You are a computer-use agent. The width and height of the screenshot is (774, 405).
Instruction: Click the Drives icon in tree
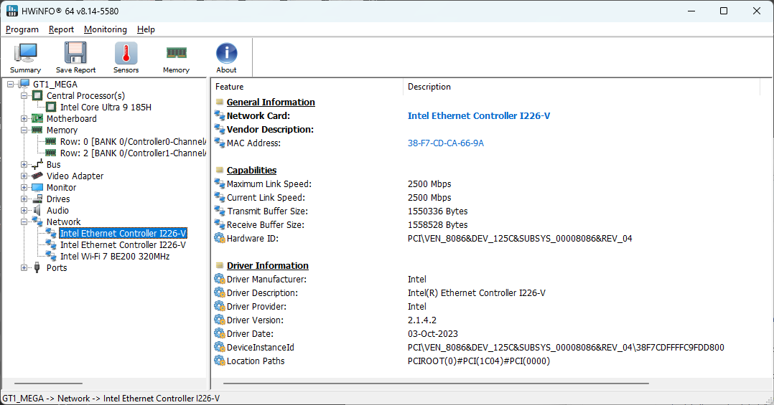click(x=37, y=199)
